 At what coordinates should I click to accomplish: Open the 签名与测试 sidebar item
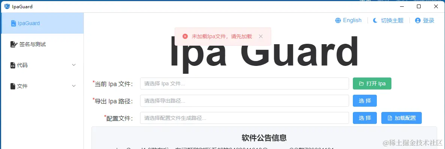[42, 44]
